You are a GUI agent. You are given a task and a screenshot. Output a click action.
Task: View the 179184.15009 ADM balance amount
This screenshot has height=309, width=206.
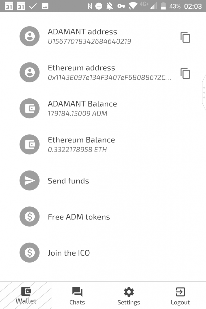(x=78, y=113)
